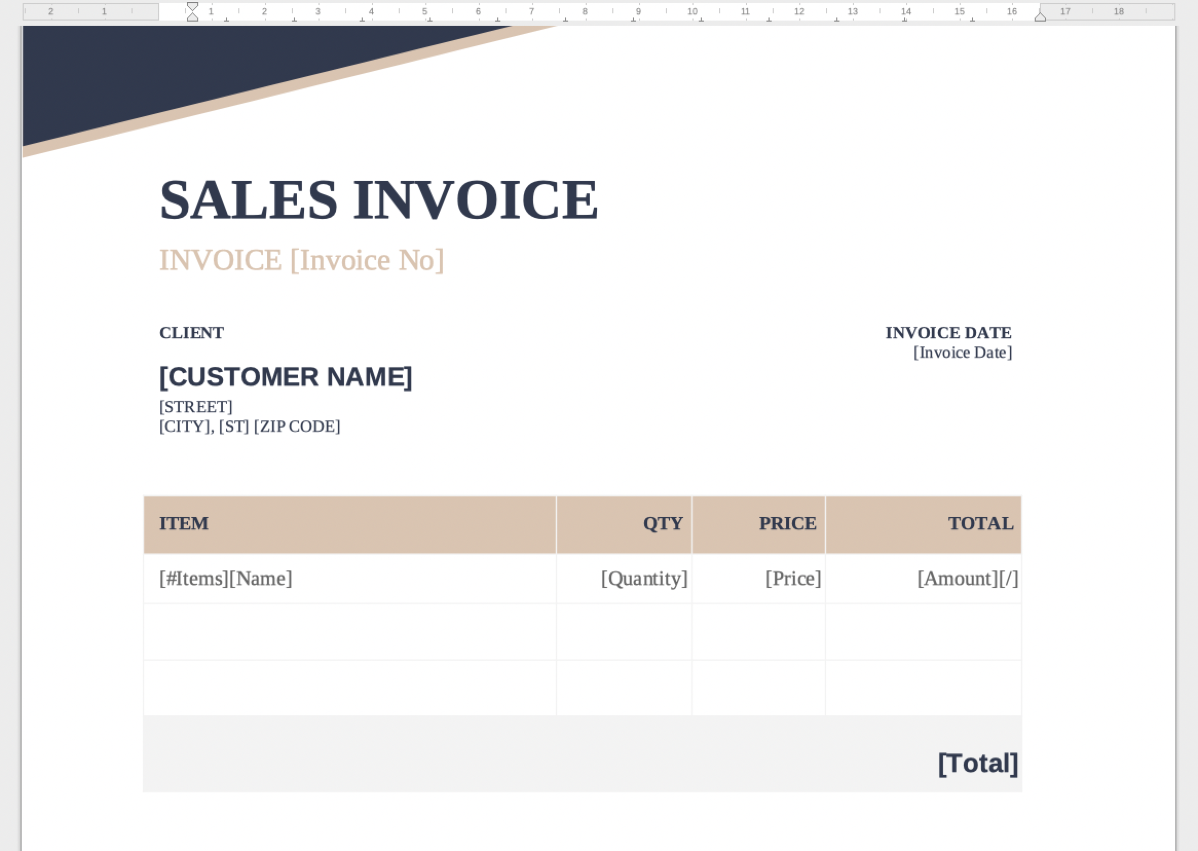The image size is (1198, 851).
Task: Click the [Invoice Date] placeholder
Action: [x=962, y=353]
